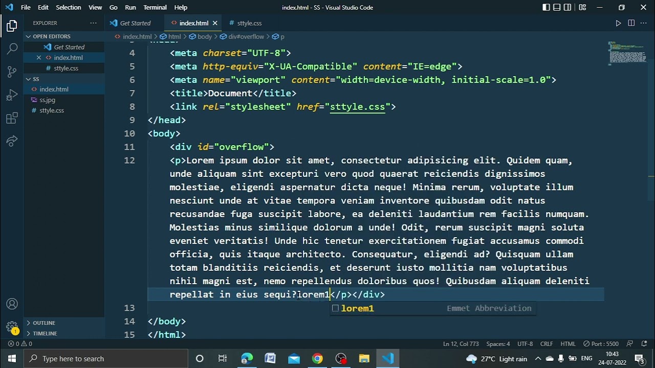Open the Help menu

tap(181, 7)
